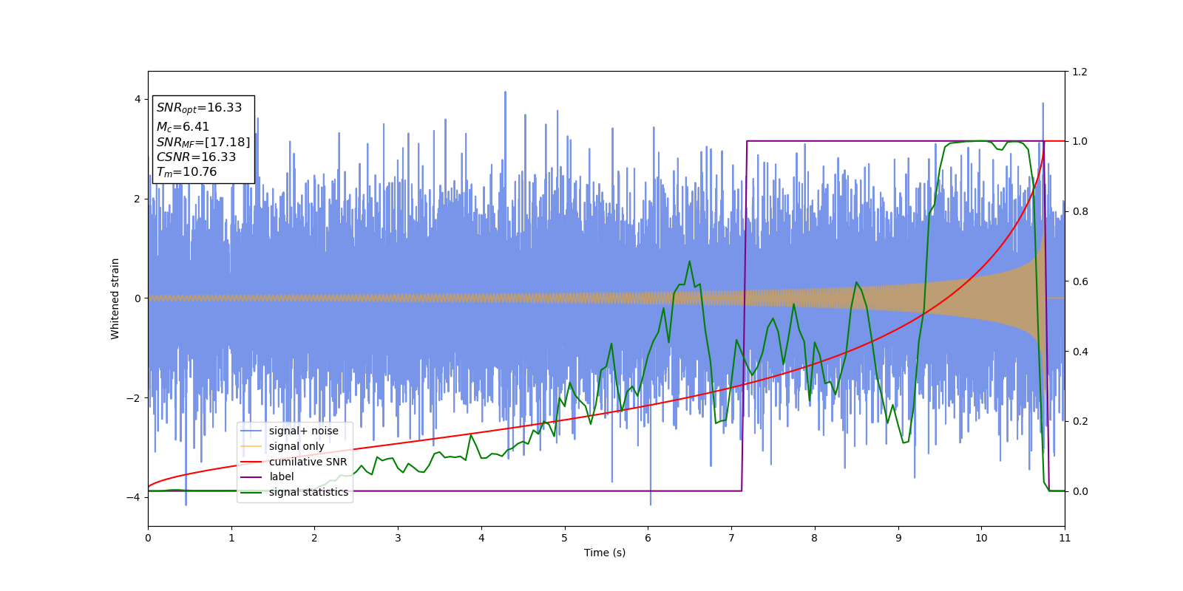Click the green signal statistics peak near 6.5 s
Viewport: 1183px width, 591px height.
tap(689, 262)
